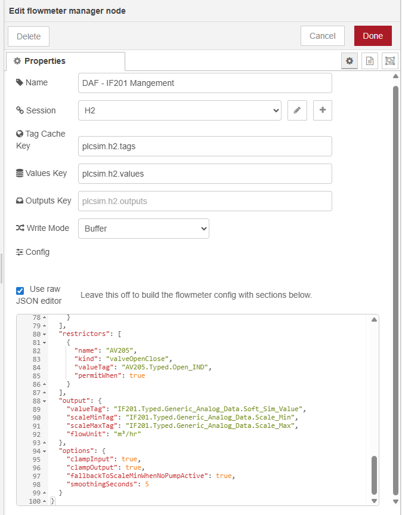
Task: Open node properties settings gear icon
Action: click(349, 61)
